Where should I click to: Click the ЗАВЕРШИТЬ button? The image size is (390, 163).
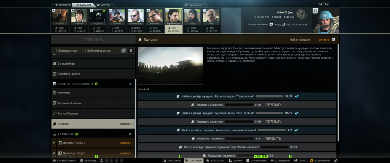coord(93,40)
